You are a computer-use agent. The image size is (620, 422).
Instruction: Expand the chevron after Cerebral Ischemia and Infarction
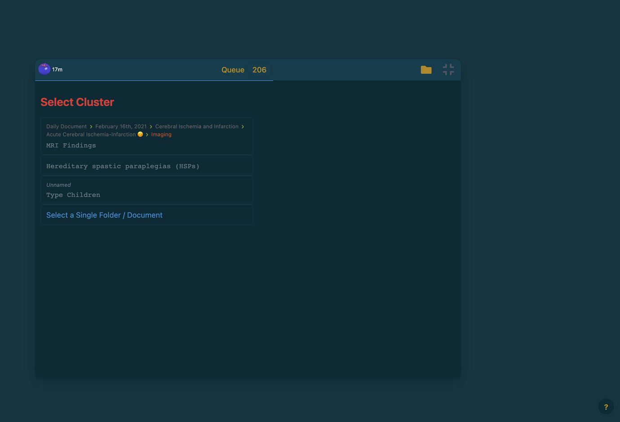point(243,126)
